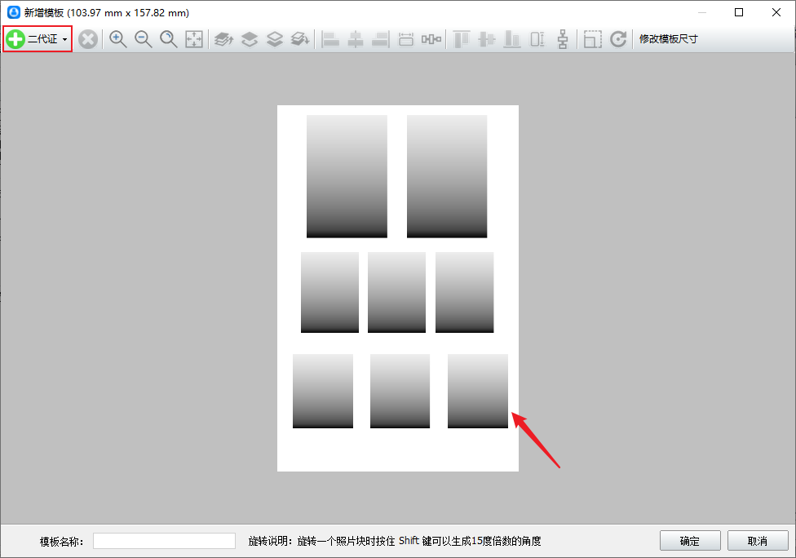
Task: Click the align left edges icon
Action: coord(330,39)
